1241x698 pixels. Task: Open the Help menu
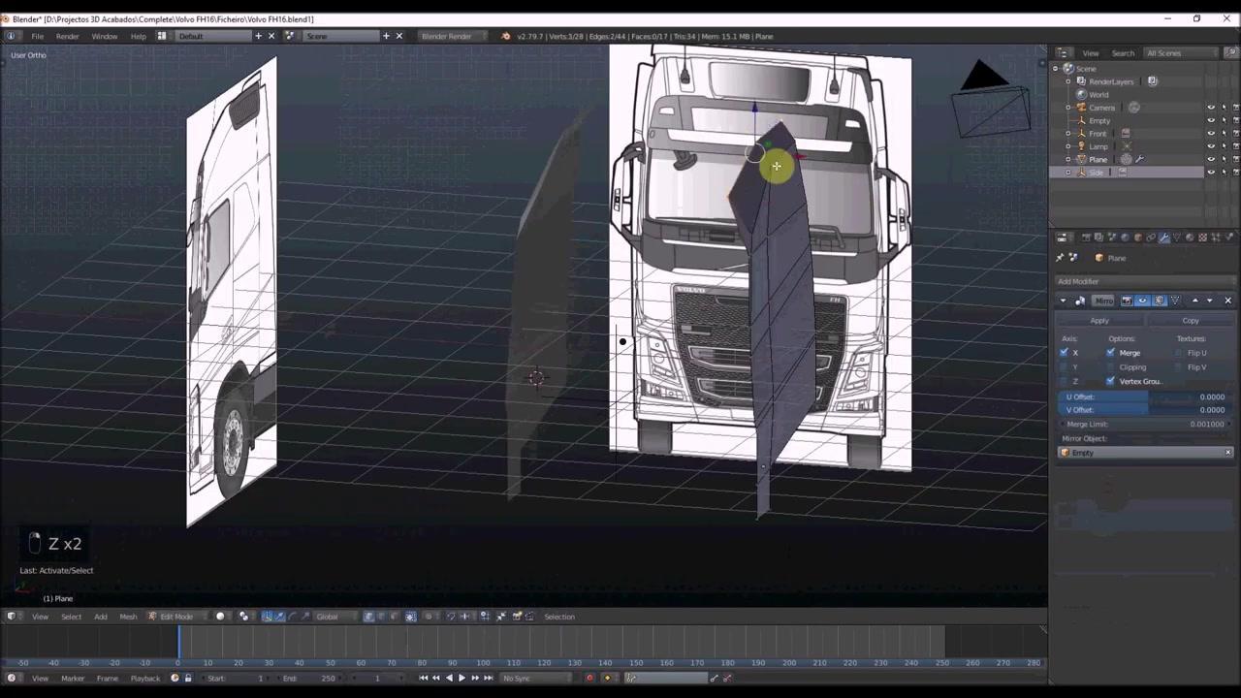[138, 36]
